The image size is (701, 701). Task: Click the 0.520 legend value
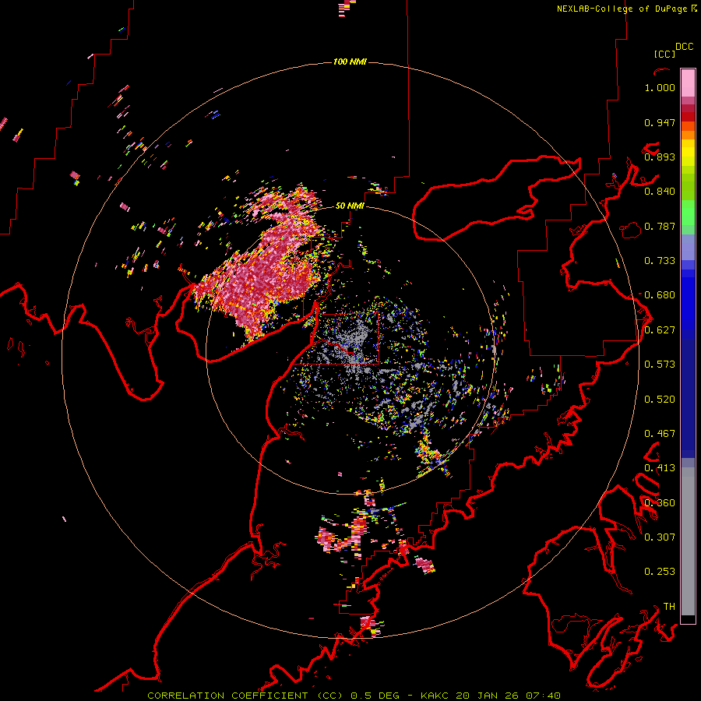point(660,400)
